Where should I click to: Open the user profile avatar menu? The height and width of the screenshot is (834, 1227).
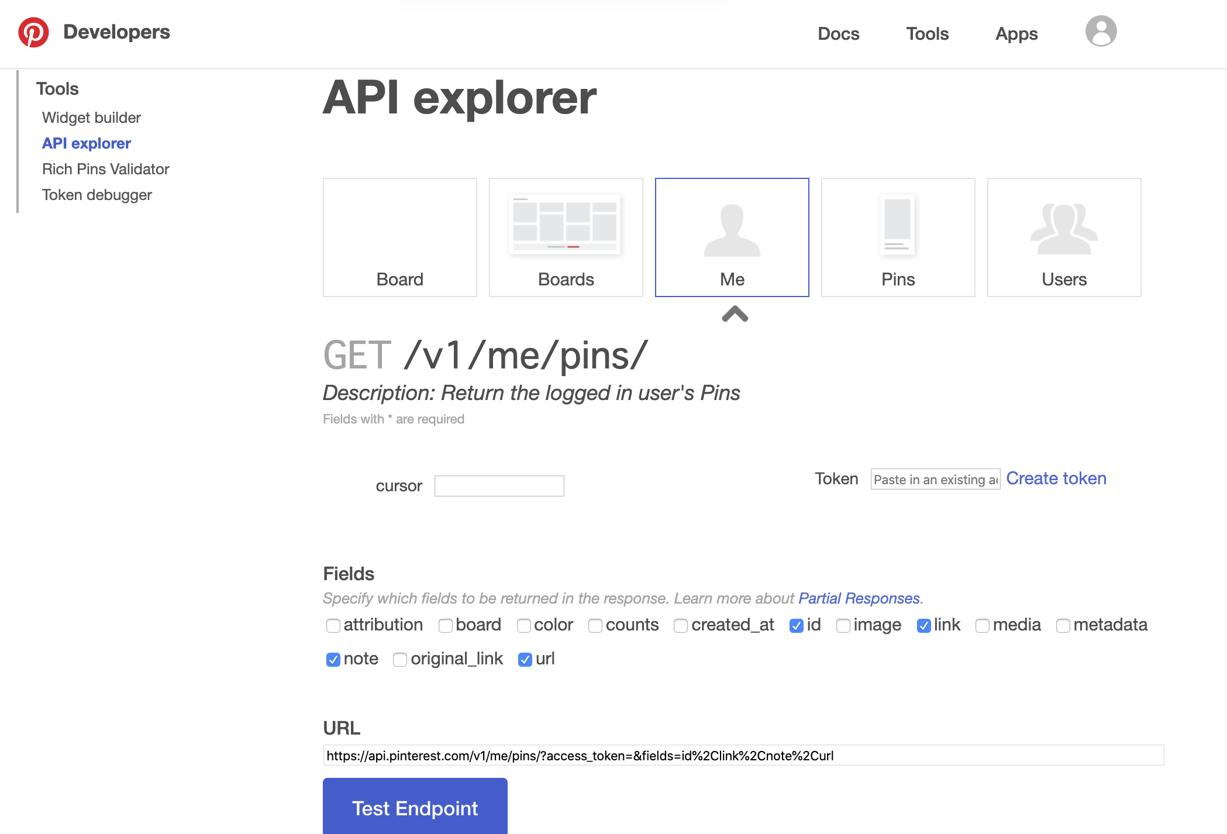pos(1101,31)
